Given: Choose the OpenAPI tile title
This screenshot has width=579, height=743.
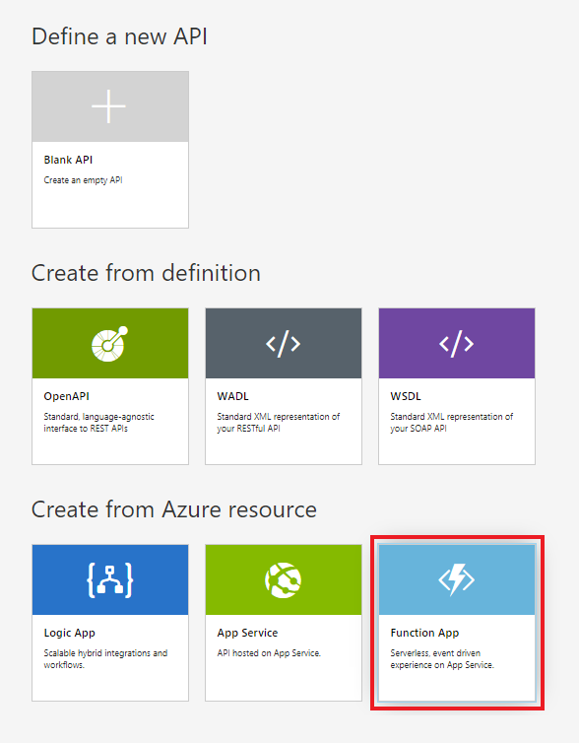Looking at the screenshot, I should click(67, 396).
